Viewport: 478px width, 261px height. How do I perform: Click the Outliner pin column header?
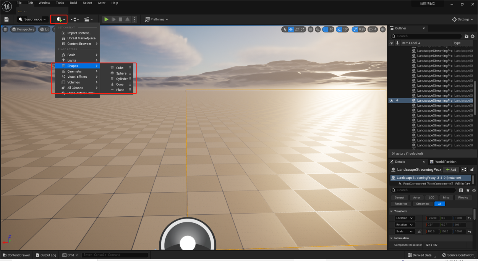pos(398,43)
